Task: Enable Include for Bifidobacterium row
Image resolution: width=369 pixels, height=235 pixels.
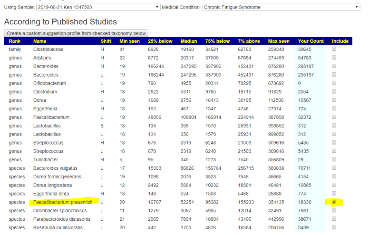Action: tap(334, 83)
